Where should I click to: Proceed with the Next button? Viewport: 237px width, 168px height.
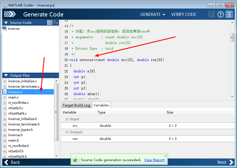[x=225, y=162]
